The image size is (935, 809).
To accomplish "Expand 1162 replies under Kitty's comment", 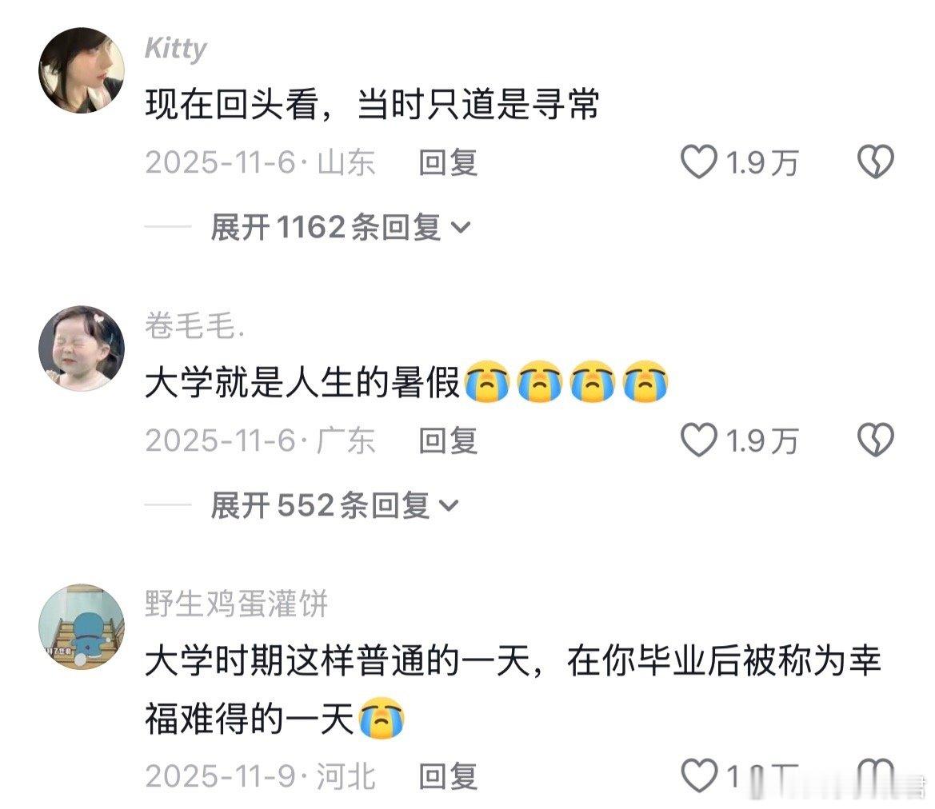I will 341,227.
